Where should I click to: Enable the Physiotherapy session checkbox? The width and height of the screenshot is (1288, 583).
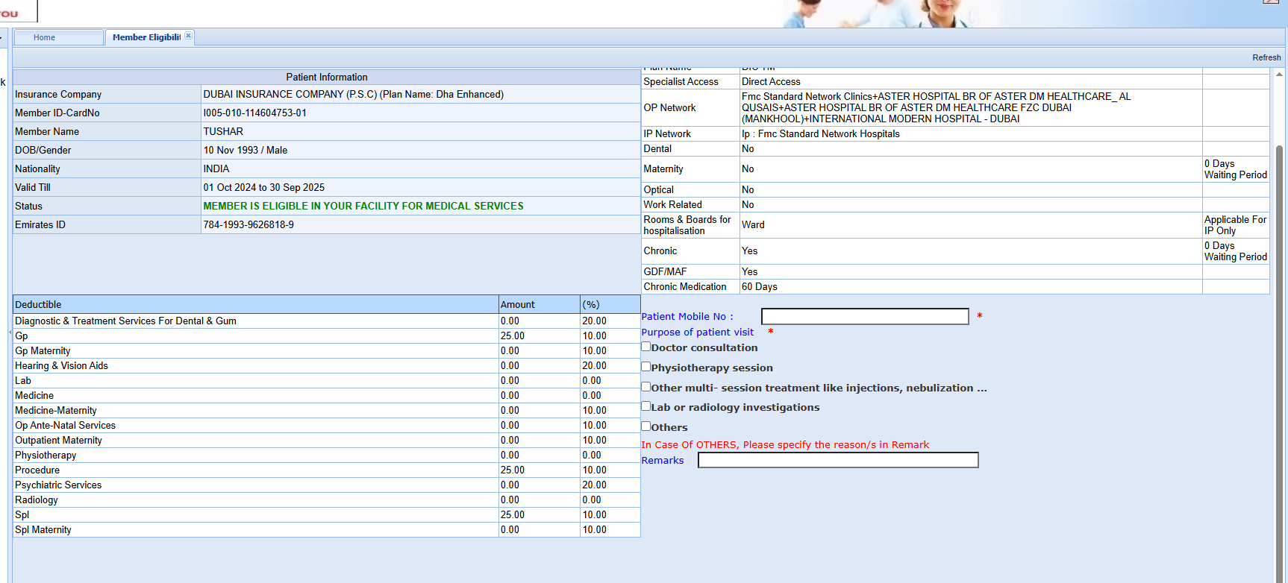[x=646, y=367]
